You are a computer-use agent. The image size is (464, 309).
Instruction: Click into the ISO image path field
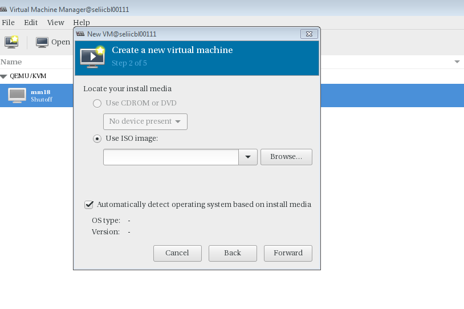(x=171, y=157)
